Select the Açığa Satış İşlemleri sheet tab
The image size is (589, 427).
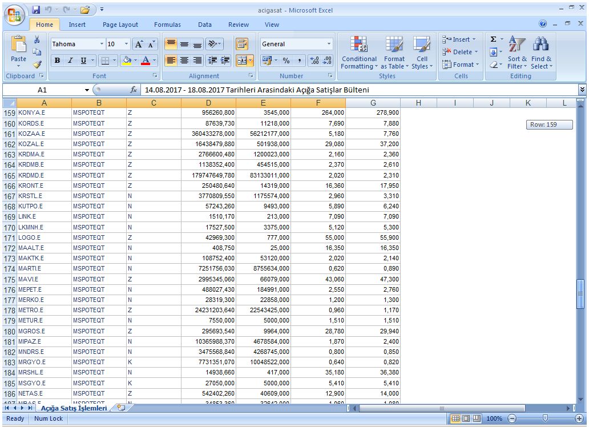click(74, 408)
